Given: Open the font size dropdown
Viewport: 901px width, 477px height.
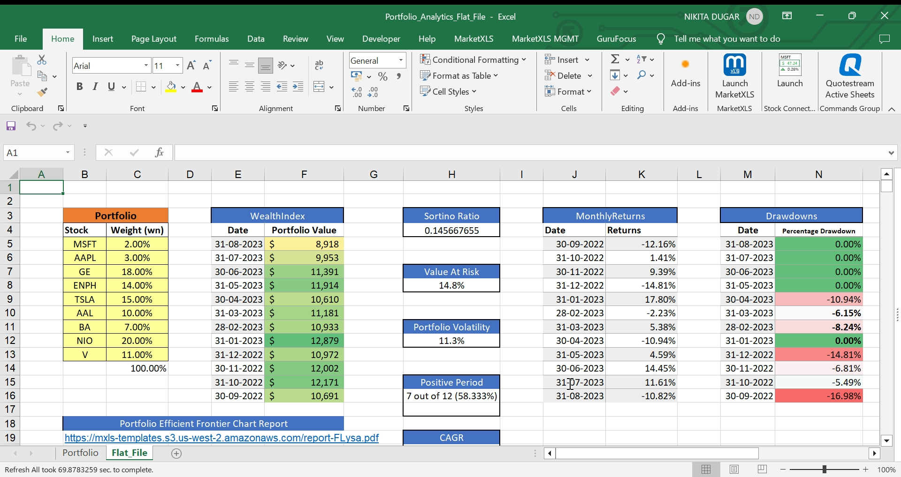Looking at the screenshot, I should pos(177,66).
